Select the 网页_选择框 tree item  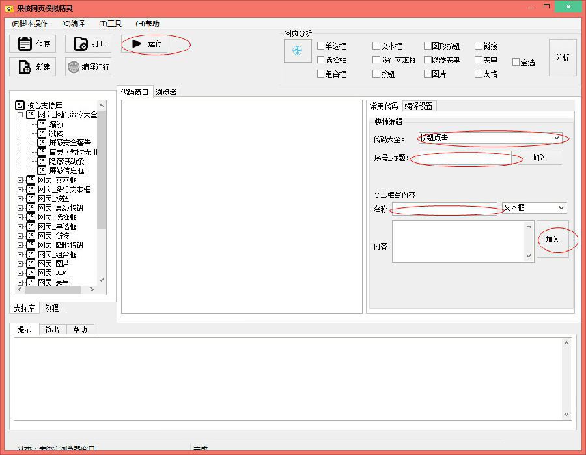[57, 218]
